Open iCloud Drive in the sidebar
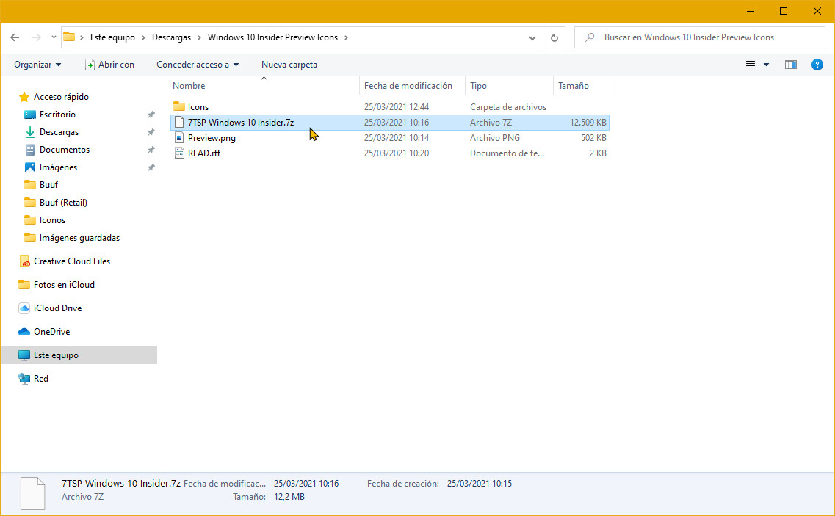Image resolution: width=835 pixels, height=516 pixels. pos(57,308)
